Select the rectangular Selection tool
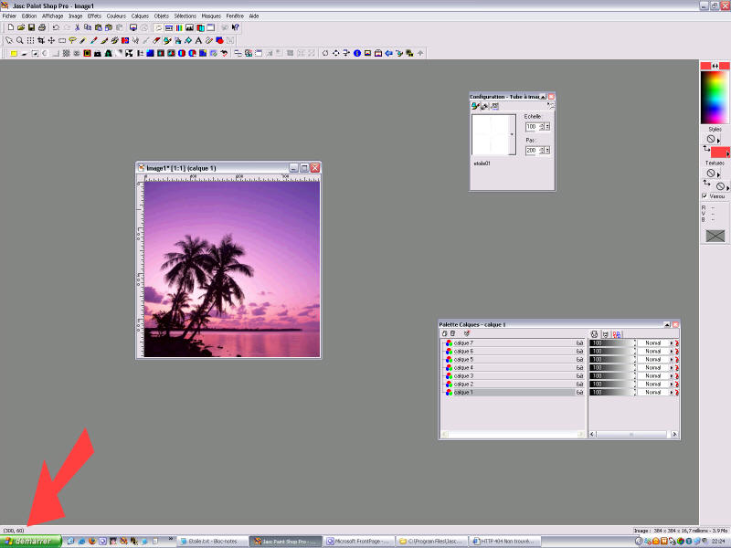The image size is (731, 548). tap(62, 40)
